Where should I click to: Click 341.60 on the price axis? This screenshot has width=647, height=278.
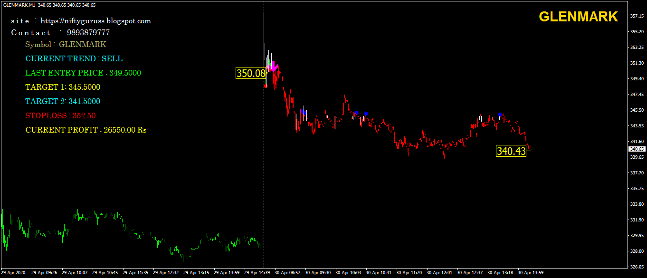click(x=637, y=142)
